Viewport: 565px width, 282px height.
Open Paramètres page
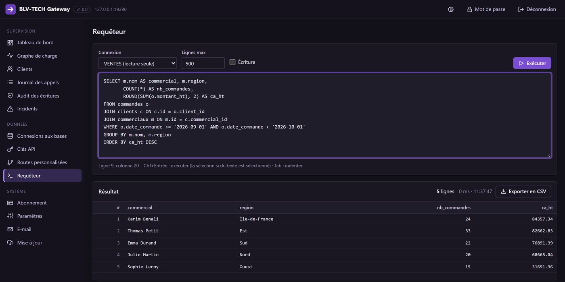click(42, 216)
